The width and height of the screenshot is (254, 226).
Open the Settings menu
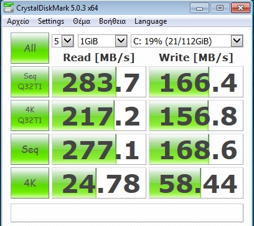[x=51, y=21]
